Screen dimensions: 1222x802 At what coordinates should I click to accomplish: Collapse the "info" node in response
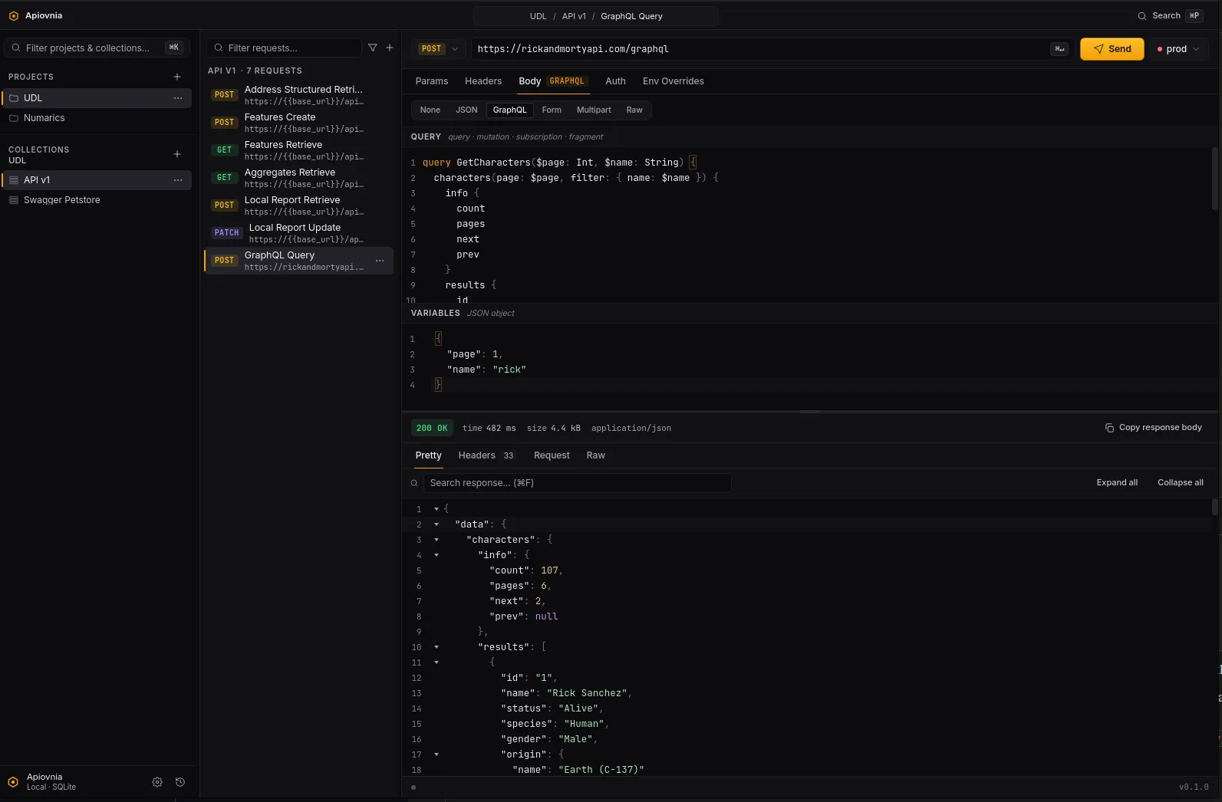(x=436, y=555)
